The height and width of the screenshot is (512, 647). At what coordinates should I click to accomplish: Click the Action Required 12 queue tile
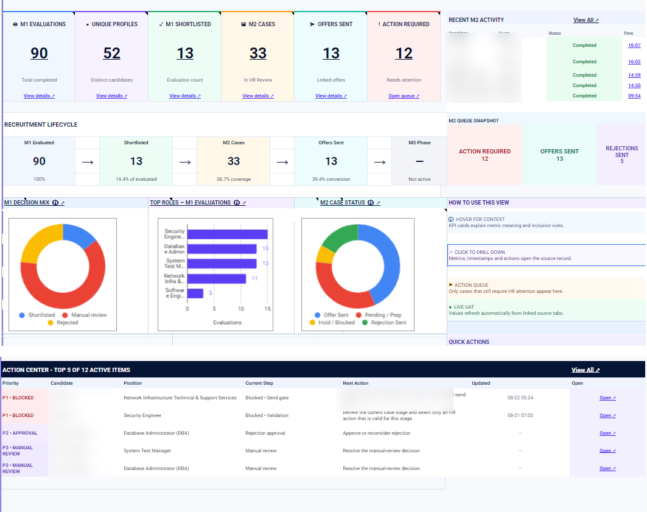pyautogui.click(x=484, y=155)
